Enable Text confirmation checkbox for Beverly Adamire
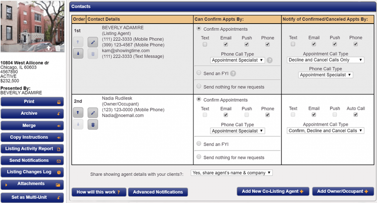This screenshot has height=203, width=377. click(x=205, y=44)
